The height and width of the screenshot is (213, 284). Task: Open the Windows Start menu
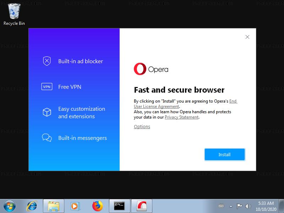[9, 206]
